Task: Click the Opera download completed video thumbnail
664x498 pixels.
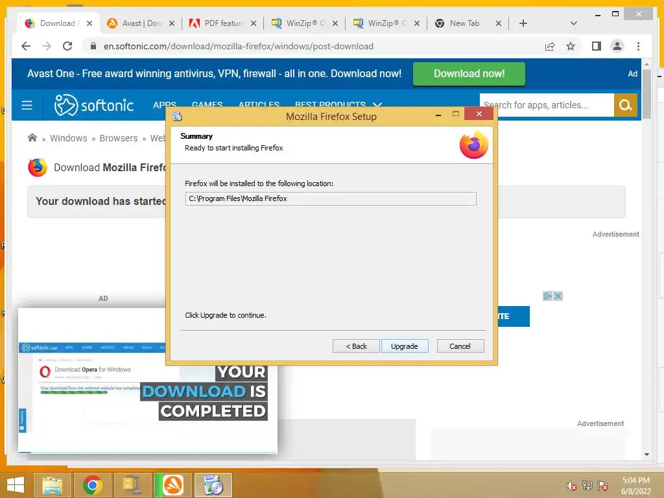Action: [x=148, y=380]
